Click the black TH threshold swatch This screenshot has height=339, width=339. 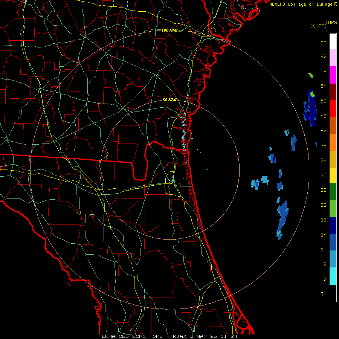333,293
